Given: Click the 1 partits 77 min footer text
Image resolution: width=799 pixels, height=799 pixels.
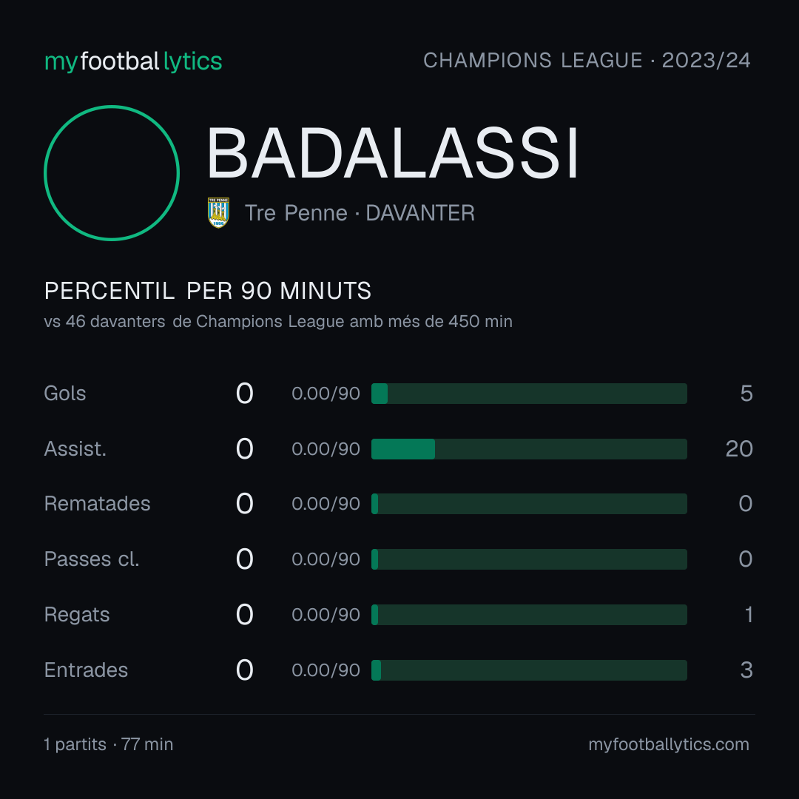Looking at the screenshot, I should click(109, 744).
